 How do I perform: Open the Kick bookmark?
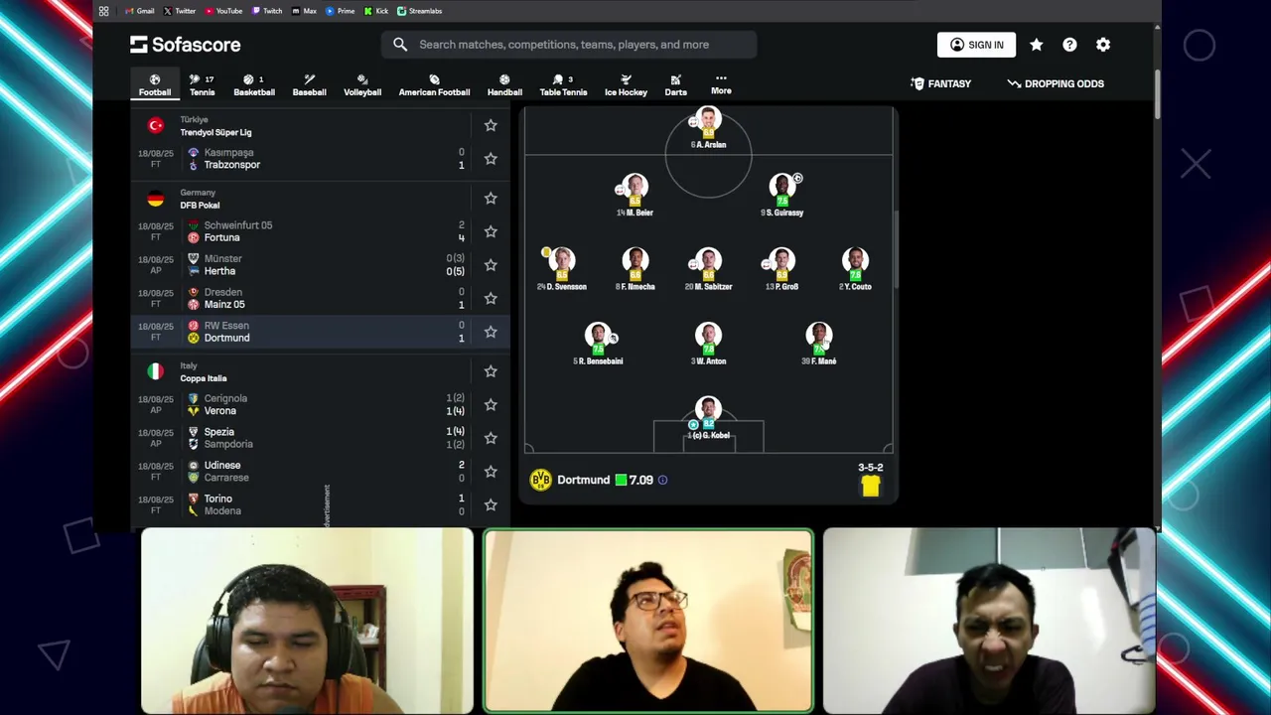coord(376,11)
